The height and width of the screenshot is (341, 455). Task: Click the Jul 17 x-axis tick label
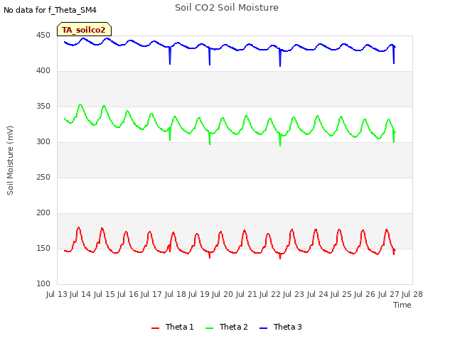click(151, 294)
